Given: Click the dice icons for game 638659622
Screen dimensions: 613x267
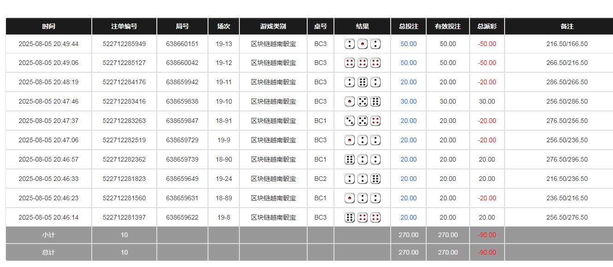Looking at the screenshot, I should tap(362, 217).
